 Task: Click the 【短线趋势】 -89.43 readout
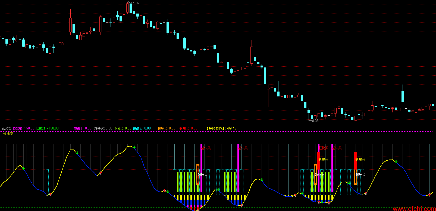pyautogui.click(x=221, y=128)
